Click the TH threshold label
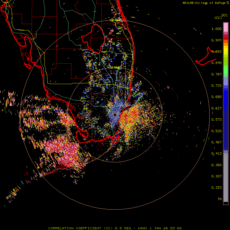Image resolution: width=230 pixels, height=230 pixels. pos(220,199)
